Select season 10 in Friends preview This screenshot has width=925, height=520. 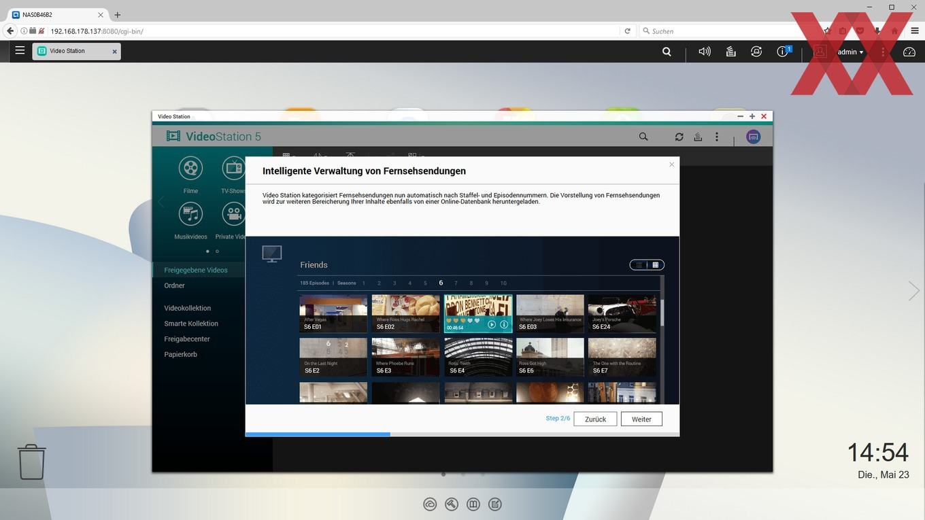[x=503, y=283]
